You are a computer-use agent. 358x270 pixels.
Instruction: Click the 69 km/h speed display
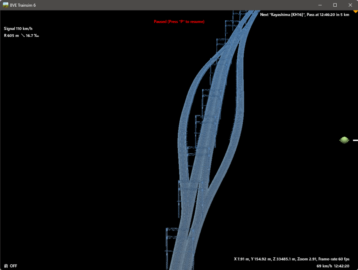click(324, 266)
